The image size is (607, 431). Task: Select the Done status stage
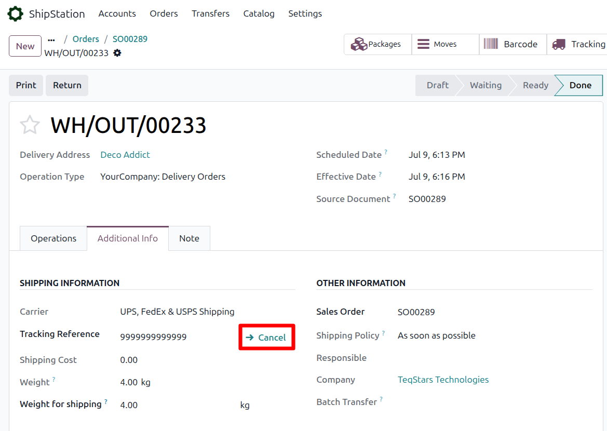tap(580, 85)
